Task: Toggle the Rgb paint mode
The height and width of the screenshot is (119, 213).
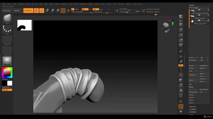Action: pyautogui.click(x=85, y=9)
